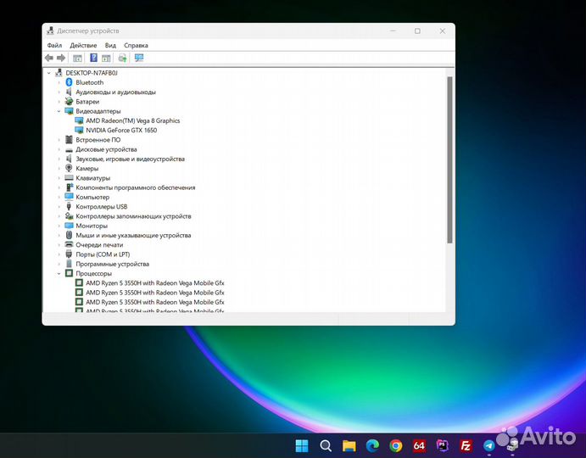
Task: Select NVIDIA GeForce GTX 1650 device
Action: 121,130
